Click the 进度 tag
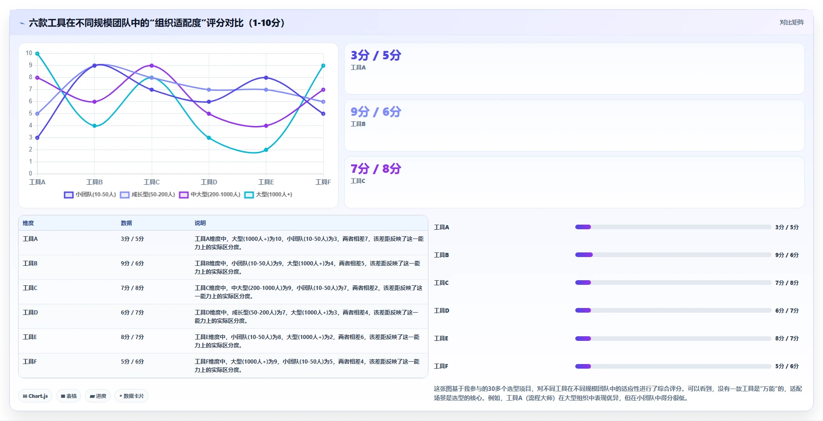 pos(98,396)
